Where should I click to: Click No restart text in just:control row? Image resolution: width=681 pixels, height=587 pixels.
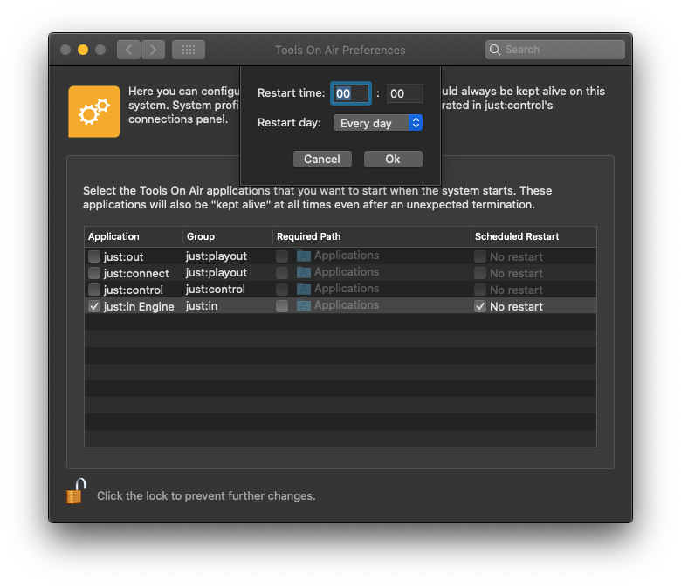point(516,290)
